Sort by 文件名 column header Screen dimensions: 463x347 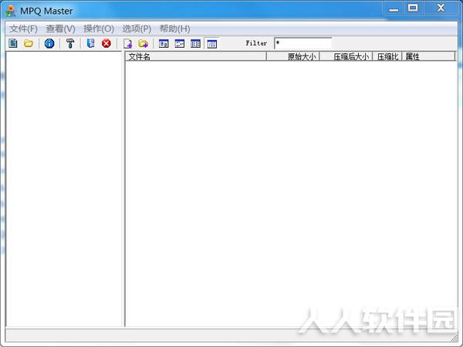[196, 56]
